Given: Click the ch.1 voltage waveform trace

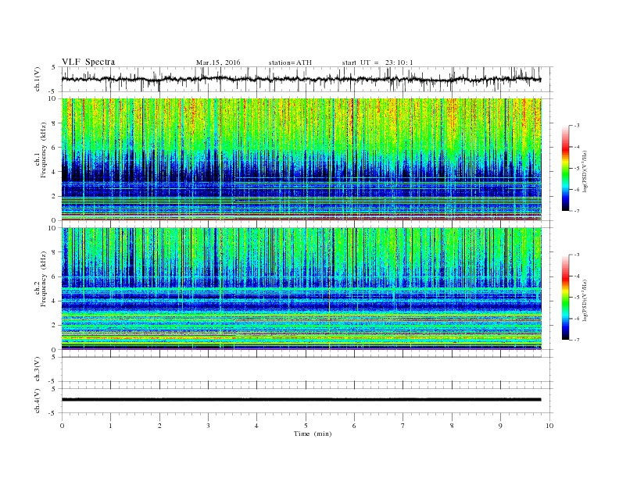Looking at the screenshot, I should [x=301, y=79].
